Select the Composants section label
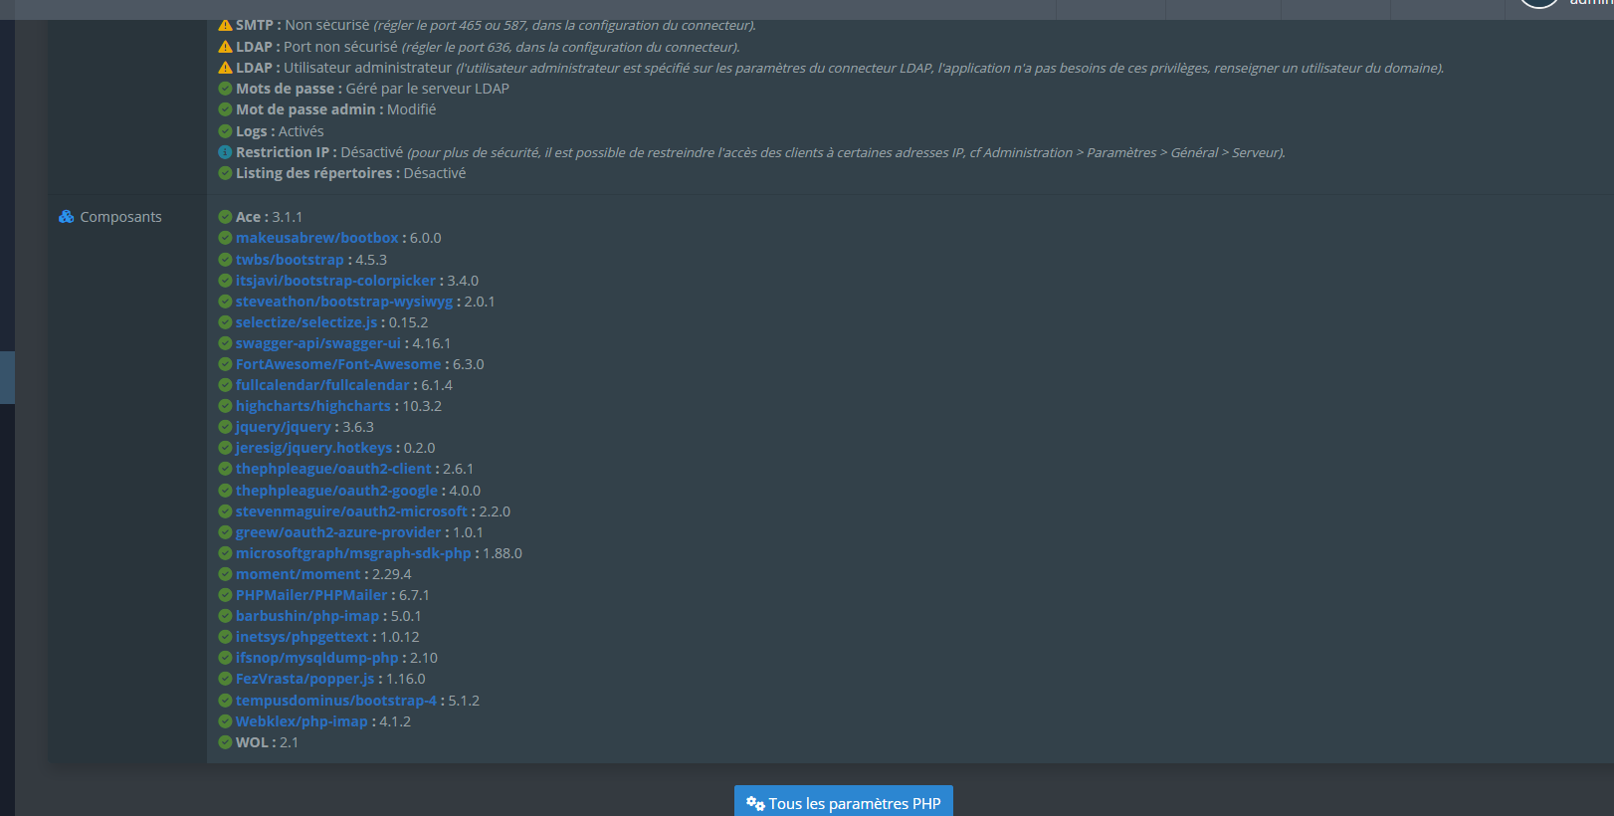 pos(120,217)
